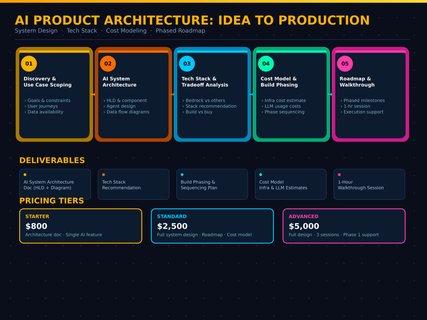Click the 'HLD & component' bullet

[125, 100]
